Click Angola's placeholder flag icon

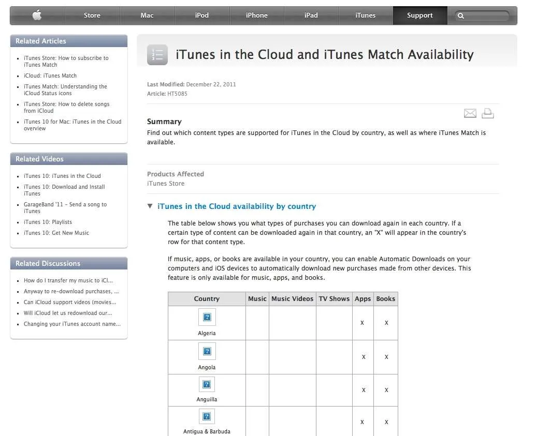(x=207, y=351)
